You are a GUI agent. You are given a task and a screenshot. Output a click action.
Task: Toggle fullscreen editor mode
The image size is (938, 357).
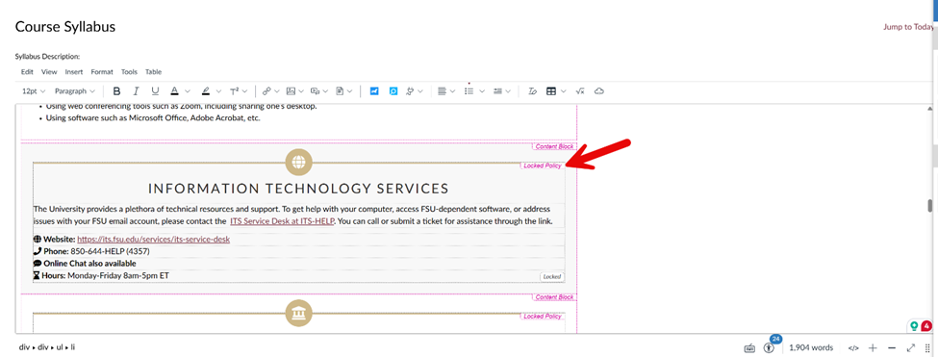click(911, 348)
